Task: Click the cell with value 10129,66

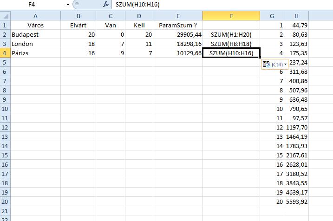Action: tap(178, 53)
